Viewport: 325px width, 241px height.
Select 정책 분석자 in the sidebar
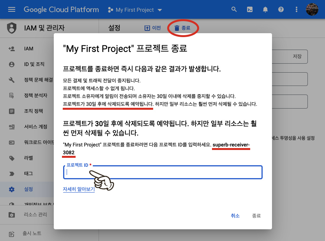[35, 95]
